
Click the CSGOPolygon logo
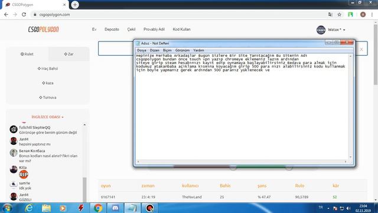43,29
